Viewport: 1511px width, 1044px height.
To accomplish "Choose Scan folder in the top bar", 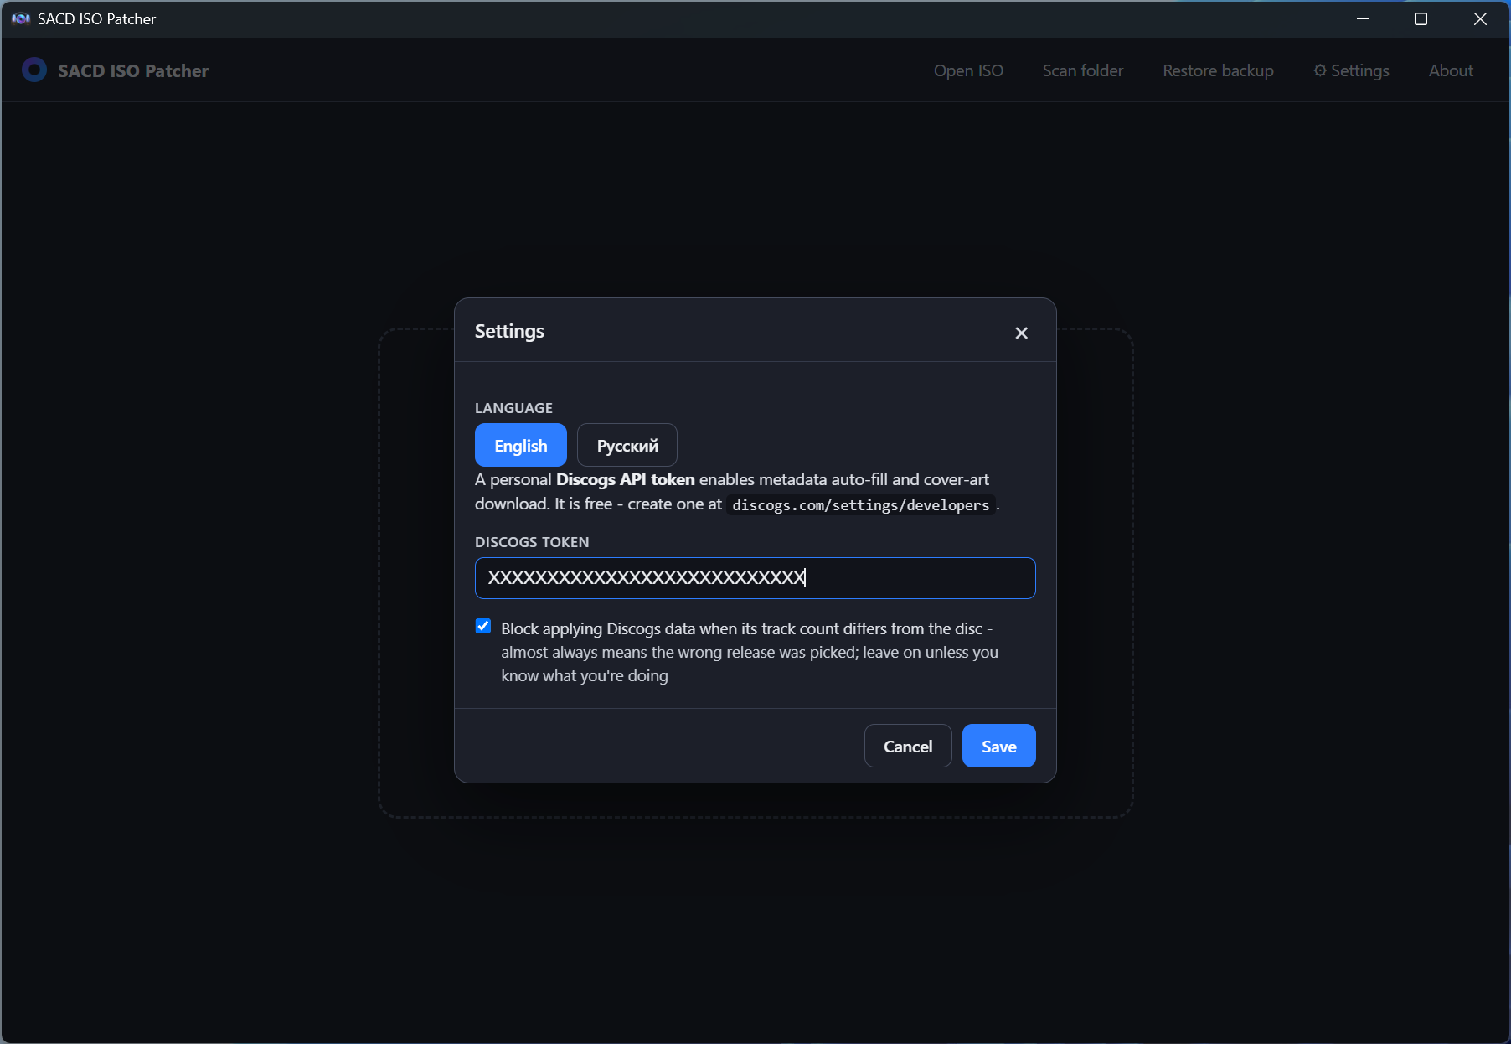I will (x=1083, y=70).
